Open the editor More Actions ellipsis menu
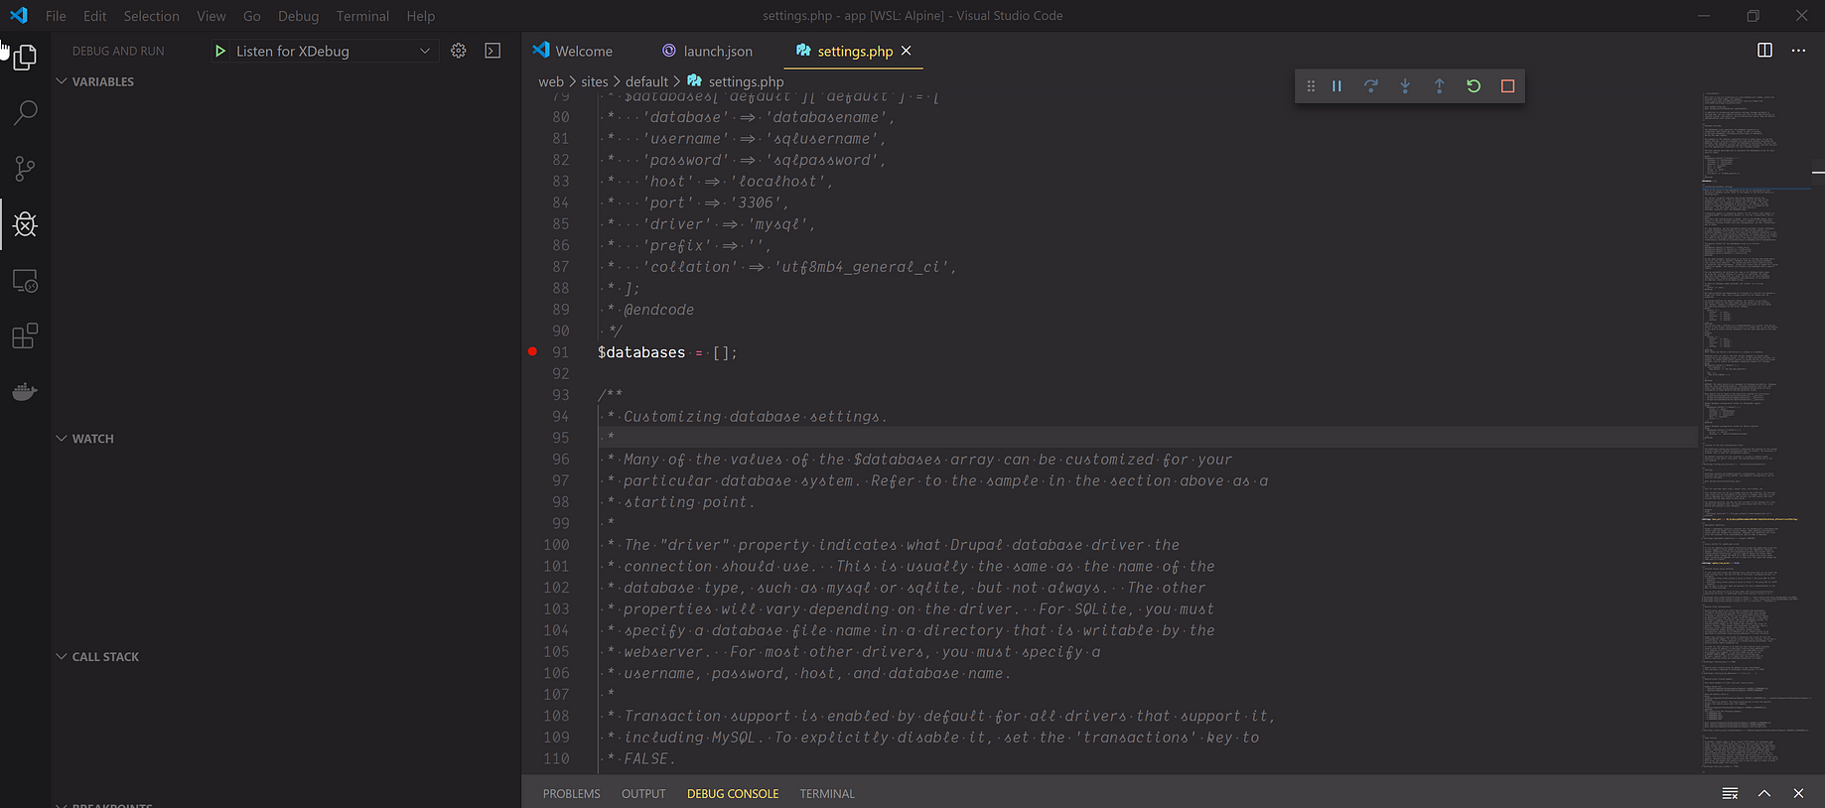 click(x=1798, y=50)
